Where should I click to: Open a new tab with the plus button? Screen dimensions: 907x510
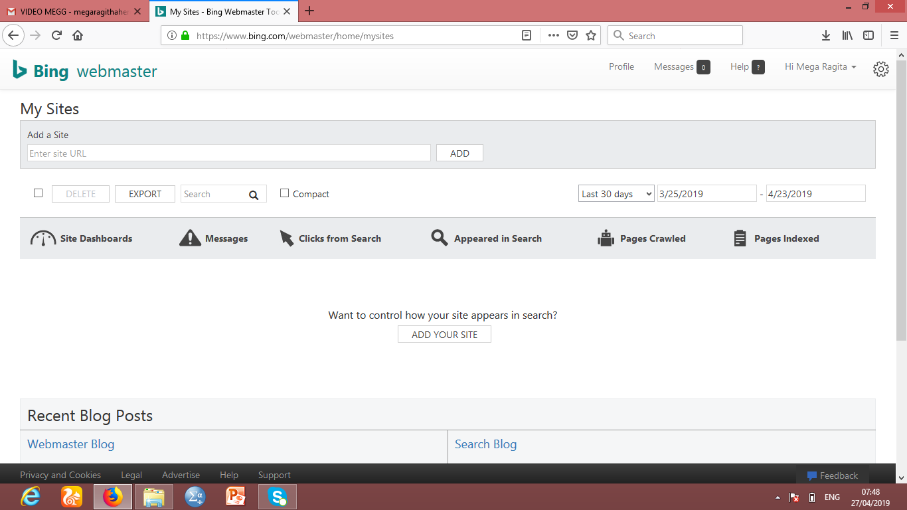pyautogui.click(x=309, y=11)
